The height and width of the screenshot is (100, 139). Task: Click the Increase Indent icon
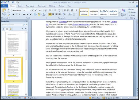[68, 10]
